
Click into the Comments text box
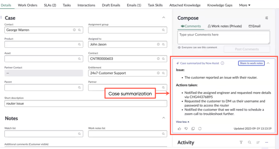[224, 37]
